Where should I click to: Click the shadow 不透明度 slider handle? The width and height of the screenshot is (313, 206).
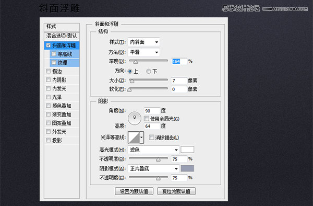point(158,178)
